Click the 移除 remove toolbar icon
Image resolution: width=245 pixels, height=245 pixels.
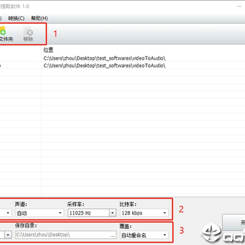28,34
